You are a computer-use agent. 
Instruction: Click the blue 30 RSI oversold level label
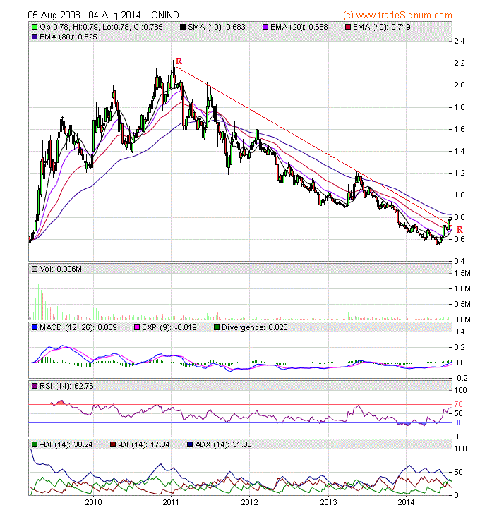(459, 422)
